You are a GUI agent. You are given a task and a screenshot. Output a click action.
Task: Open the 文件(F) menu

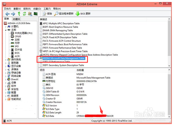[7, 9]
